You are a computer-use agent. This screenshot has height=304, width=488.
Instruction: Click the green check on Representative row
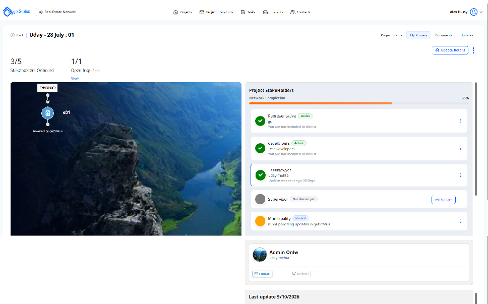260,121
